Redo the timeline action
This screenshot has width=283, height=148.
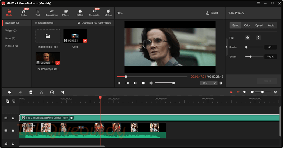pos(20,92)
